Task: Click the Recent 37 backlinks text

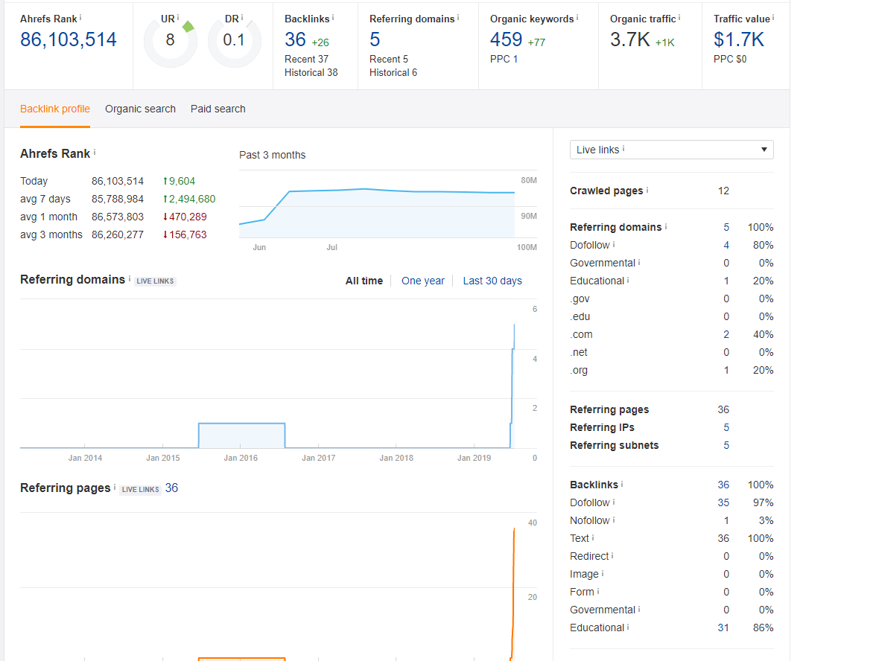Action: (306, 60)
